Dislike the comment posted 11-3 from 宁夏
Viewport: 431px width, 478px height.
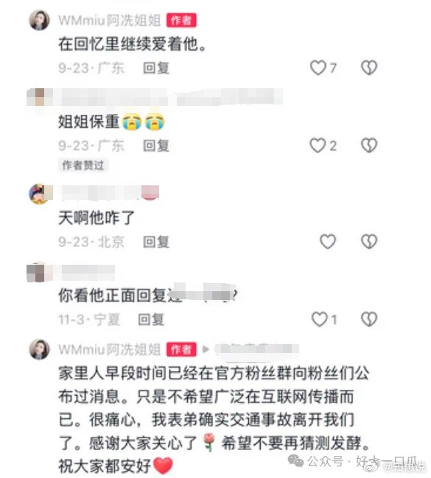click(369, 319)
